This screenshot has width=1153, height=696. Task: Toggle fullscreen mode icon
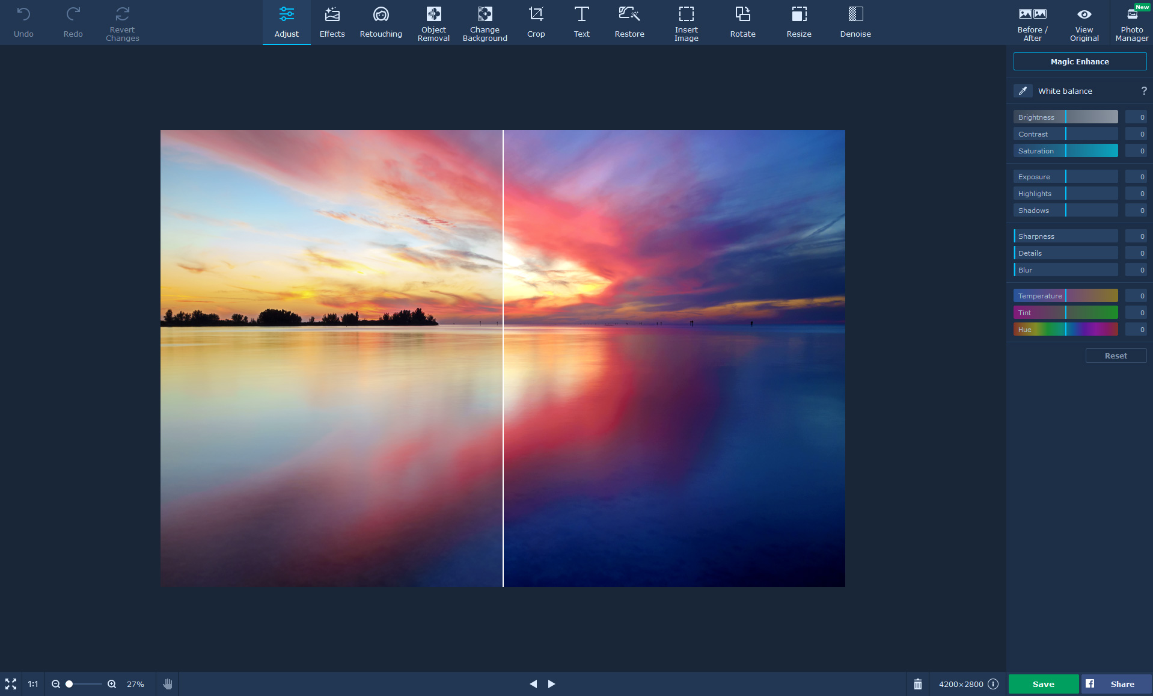click(x=11, y=684)
